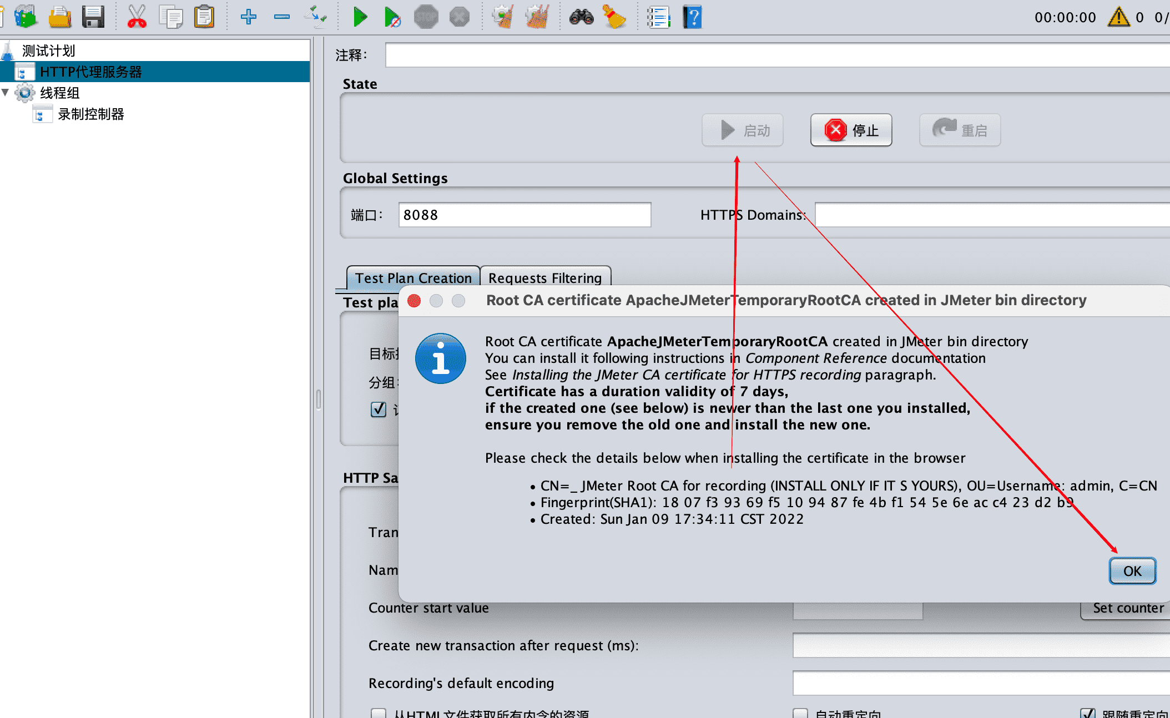Click Start no pauses icon

pos(393,17)
